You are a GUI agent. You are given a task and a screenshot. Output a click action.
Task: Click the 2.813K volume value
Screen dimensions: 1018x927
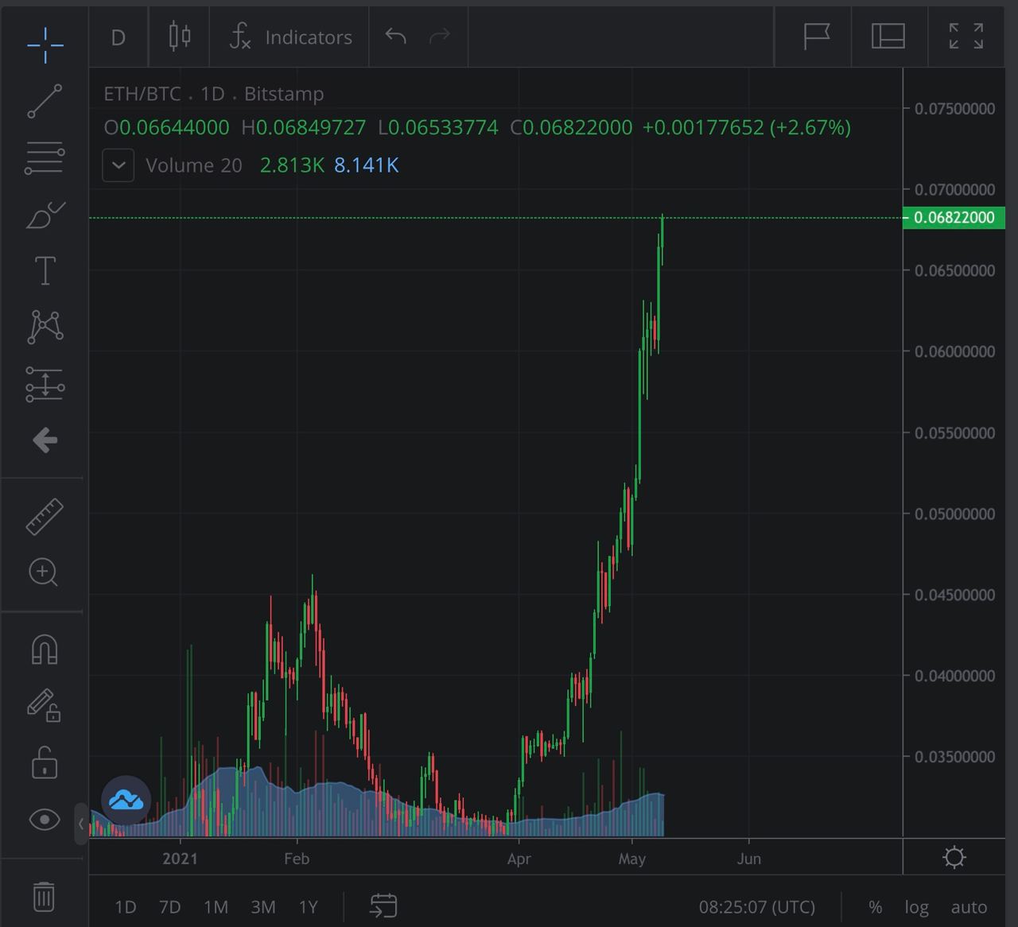point(292,165)
